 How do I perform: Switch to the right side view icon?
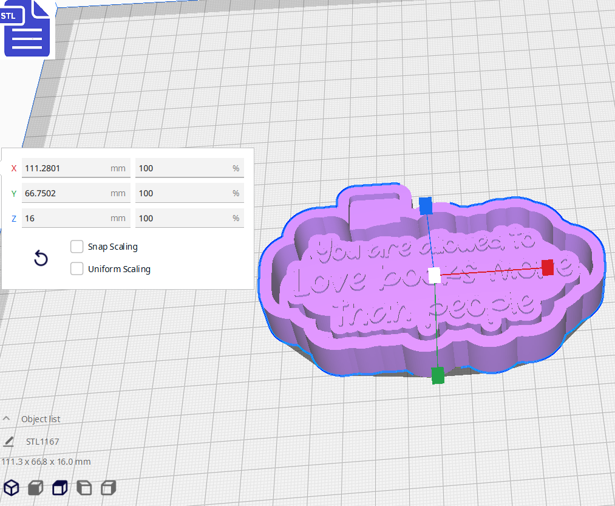tap(108, 488)
